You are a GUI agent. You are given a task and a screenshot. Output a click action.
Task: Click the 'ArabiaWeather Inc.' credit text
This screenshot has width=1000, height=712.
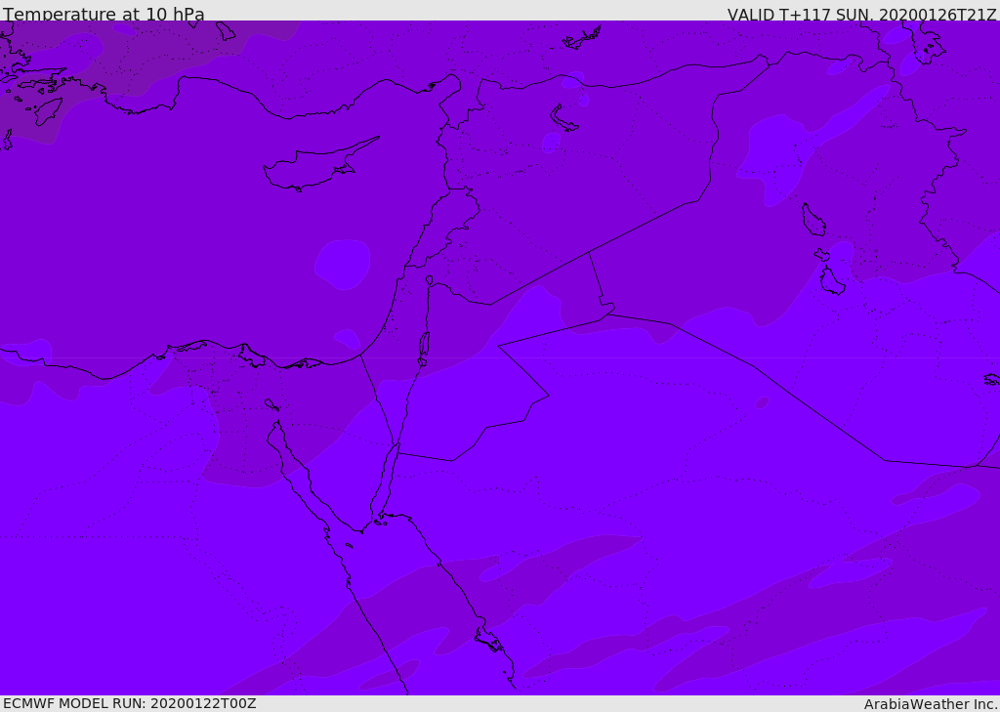(x=931, y=704)
